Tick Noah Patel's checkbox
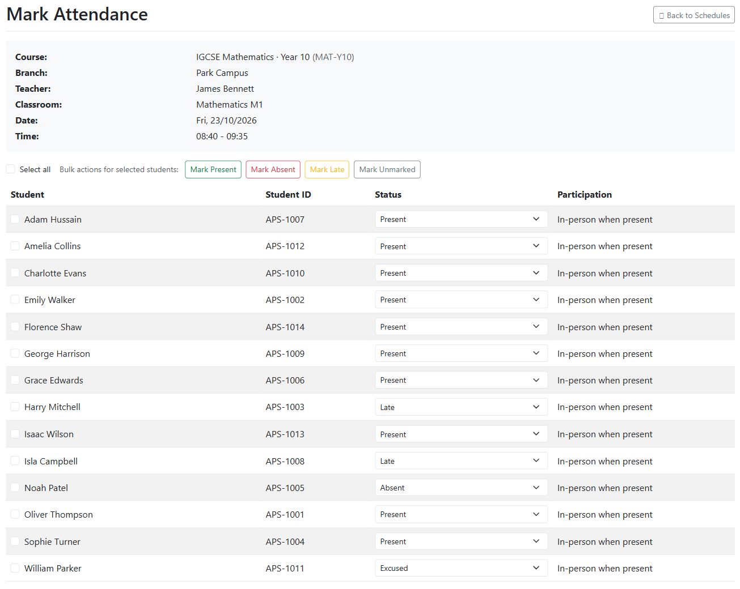740x589 pixels. tap(15, 488)
